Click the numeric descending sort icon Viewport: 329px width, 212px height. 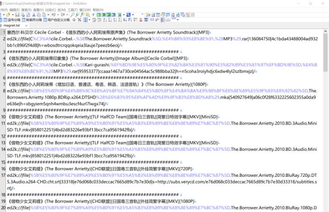(x=120, y=20)
